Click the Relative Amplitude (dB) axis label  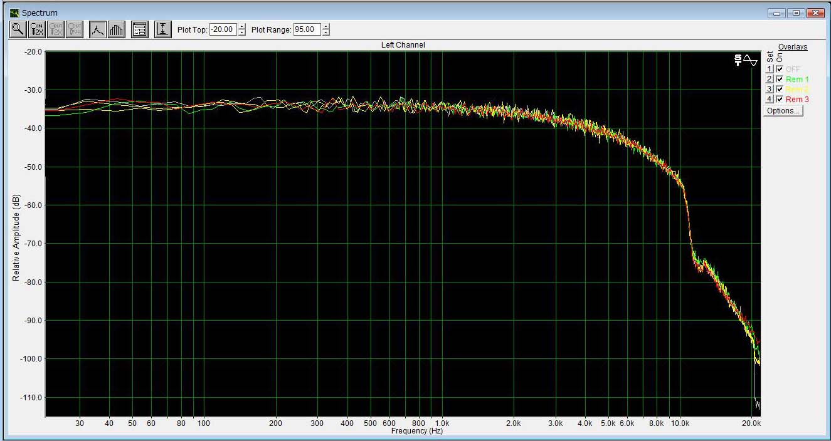pos(16,236)
